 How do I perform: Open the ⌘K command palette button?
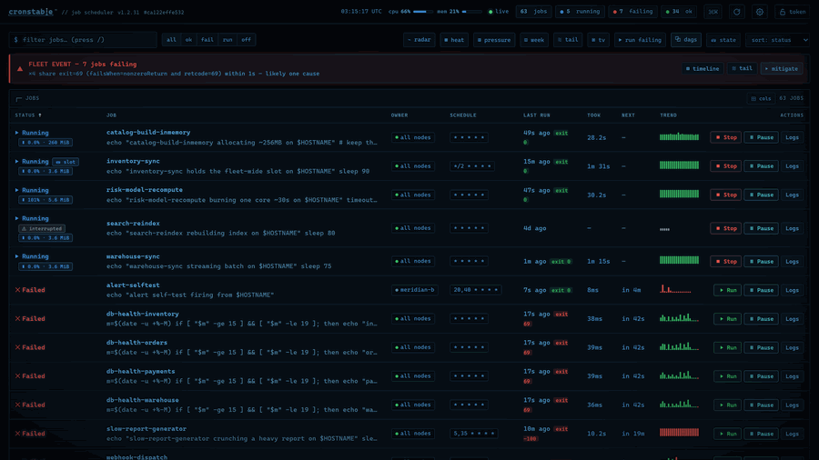713,12
